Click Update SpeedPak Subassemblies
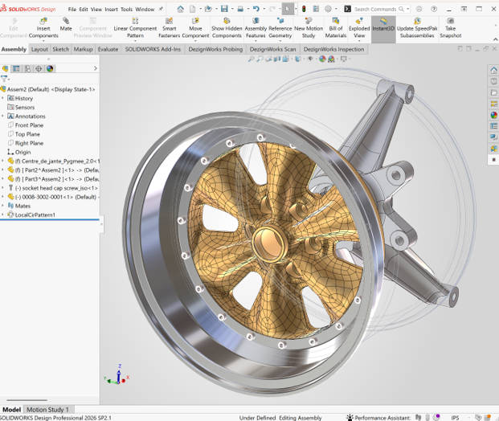The height and width of the screenshot is (421, 499). [417, 28]
